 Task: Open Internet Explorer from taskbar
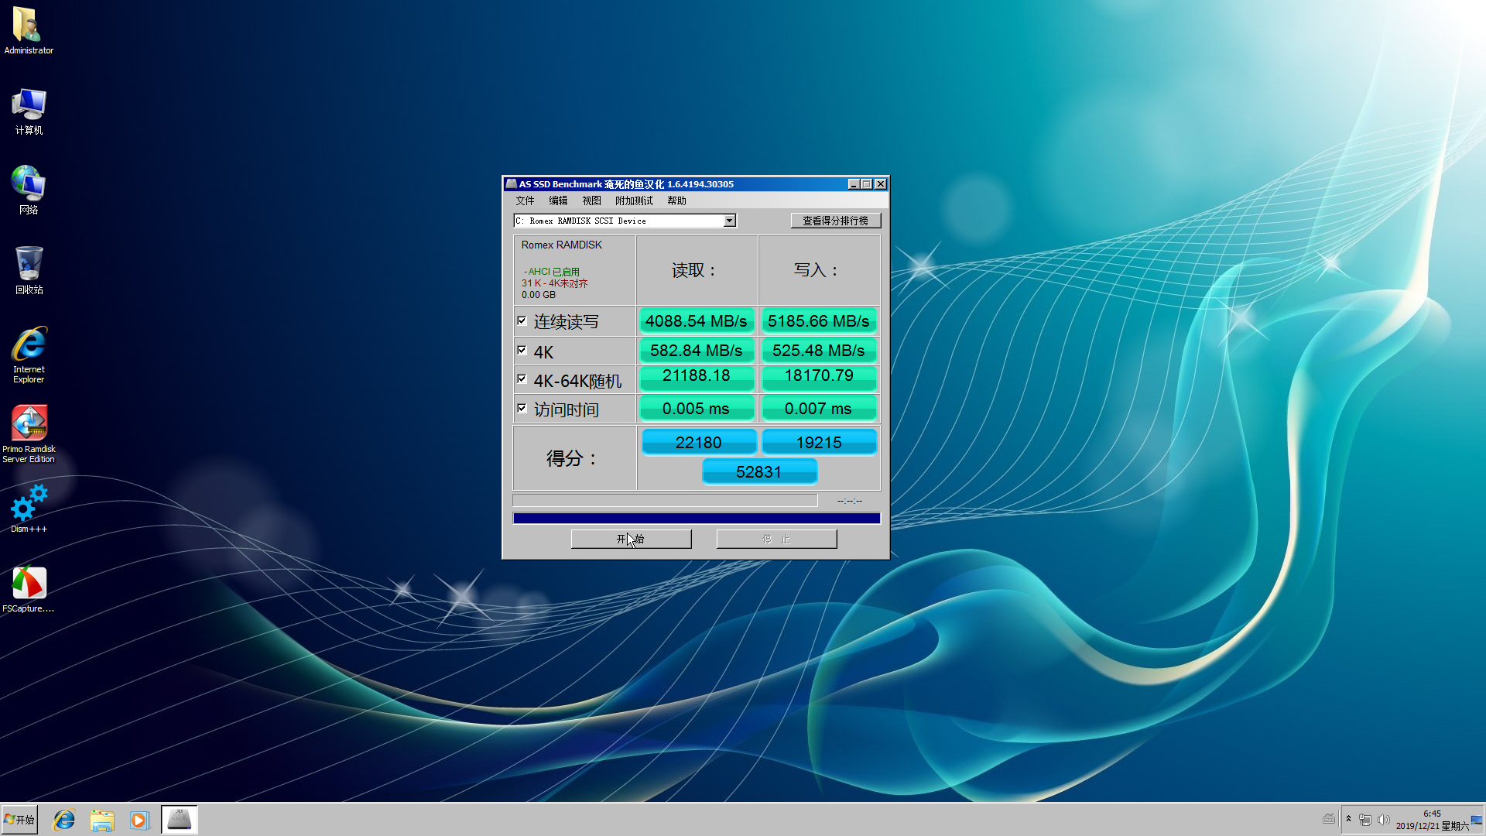63,820
